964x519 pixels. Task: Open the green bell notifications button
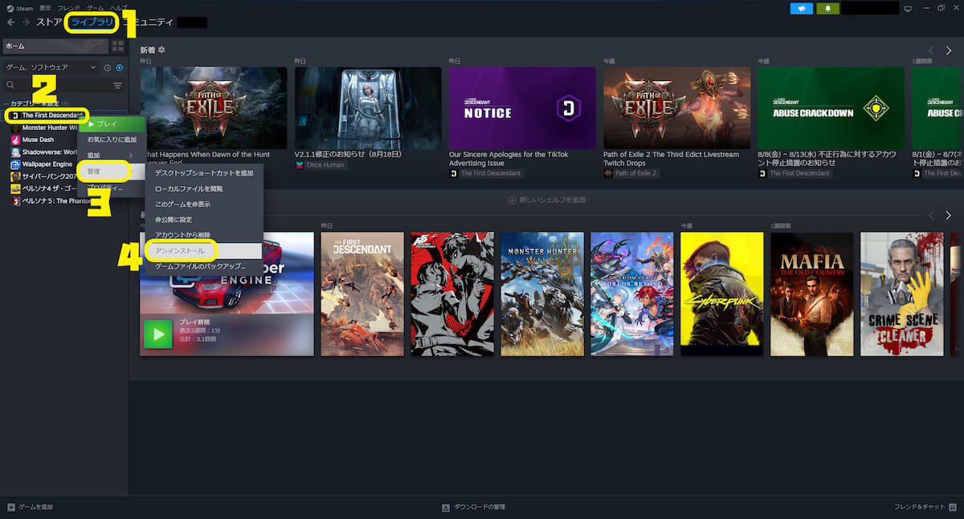click(x=827, y=8)
